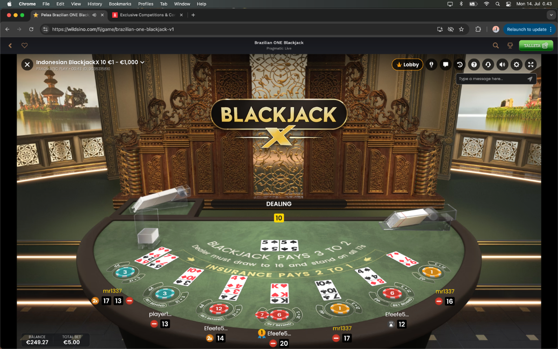Open the game history clock icon
Viewport: 558px width, 349px height.
[x=460, y=65]
